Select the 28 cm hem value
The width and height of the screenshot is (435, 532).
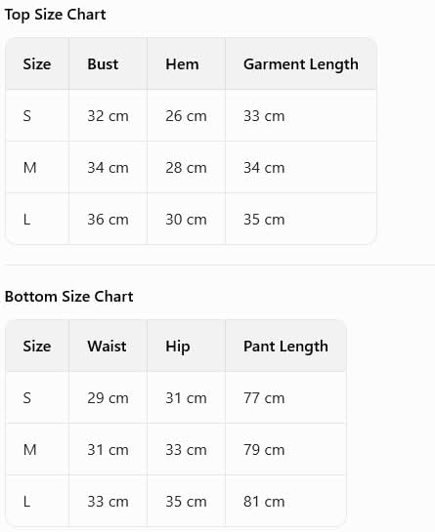click(186, 168)
